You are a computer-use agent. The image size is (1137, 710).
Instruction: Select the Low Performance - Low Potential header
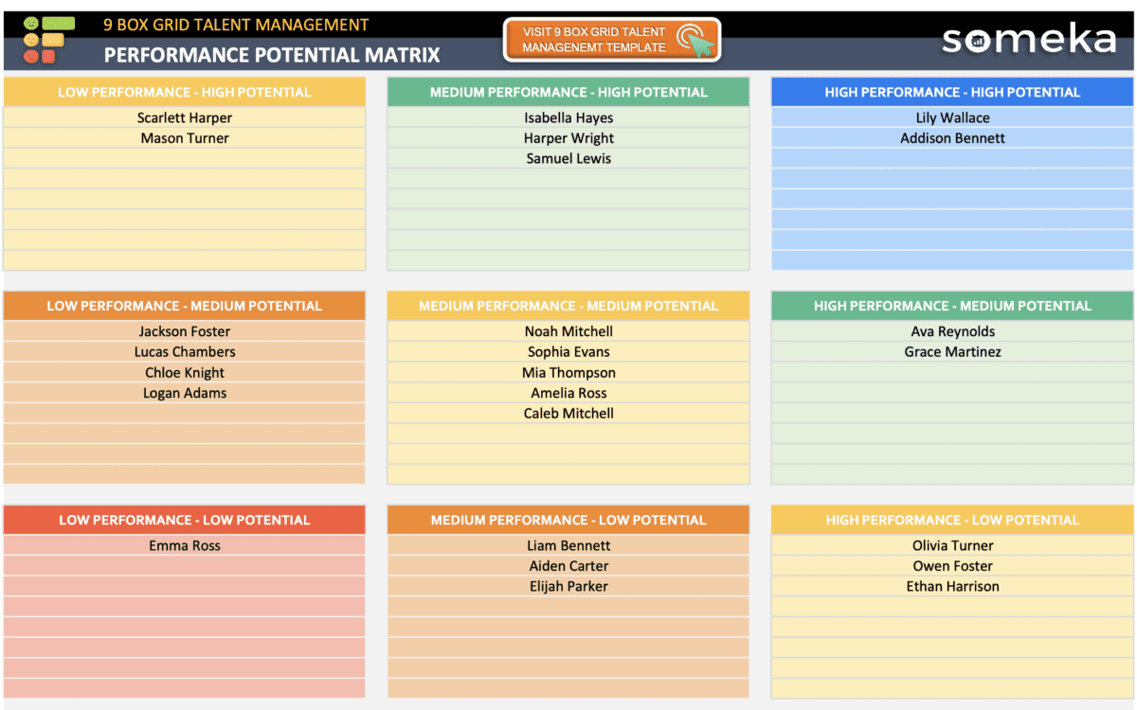(x=185, y=520)
